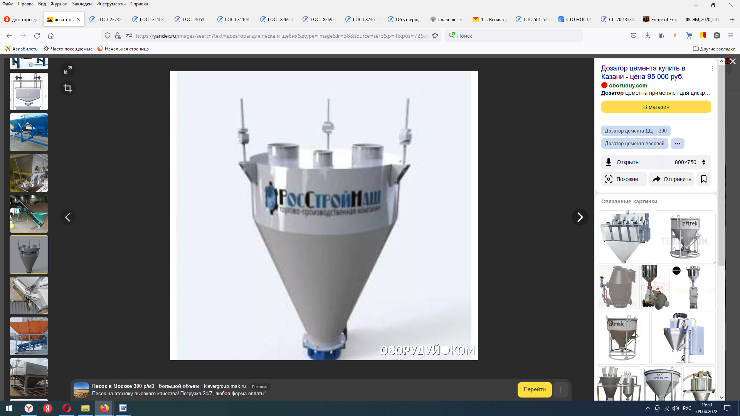Open Windows Start menu

[9, 408]
